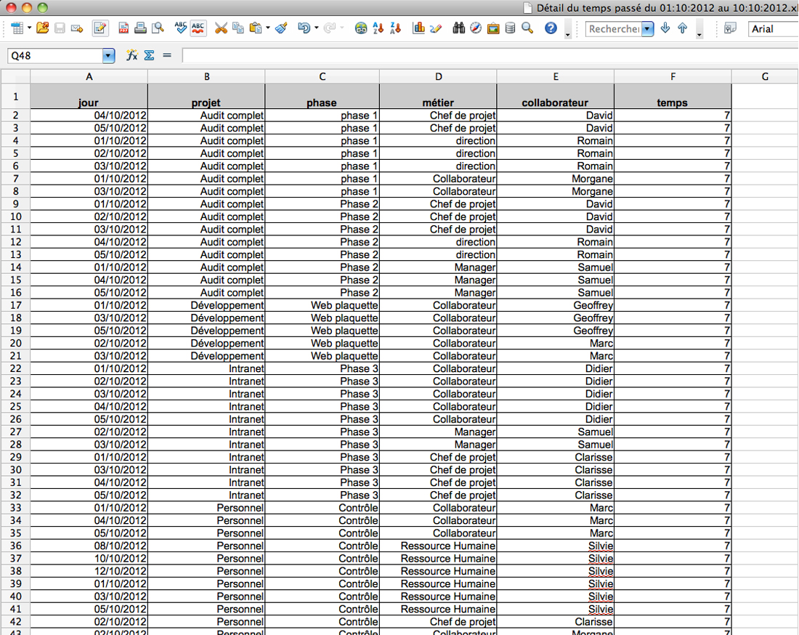This screenshot has width=799, height=635.
Task: Click Sort Ascending A-Z icon
Action: pyautogui.click(x=378, y=28)
